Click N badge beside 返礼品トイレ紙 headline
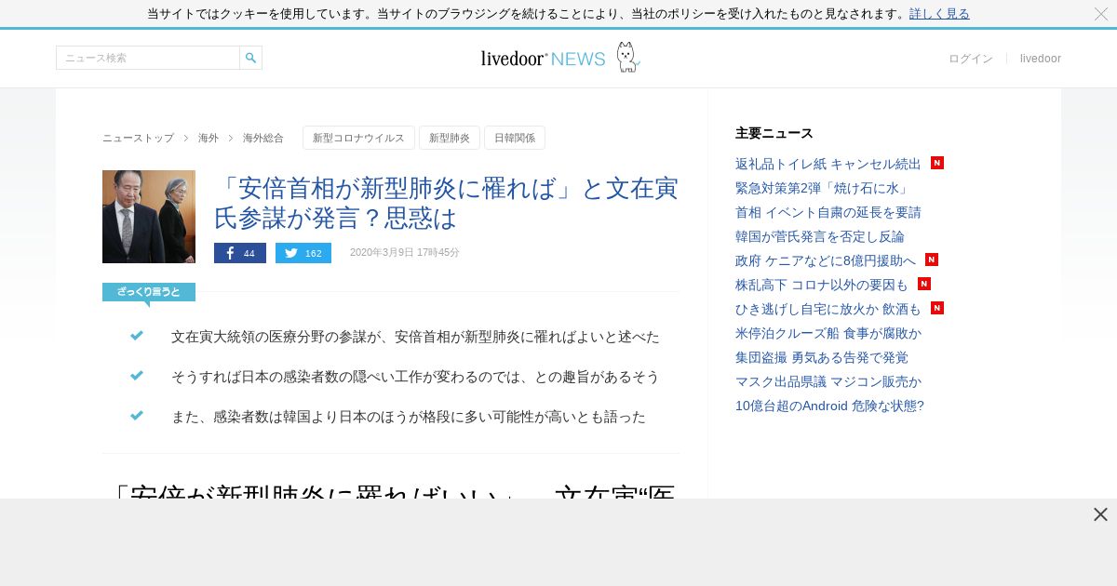1117x586 pixels. click(937, 163)
